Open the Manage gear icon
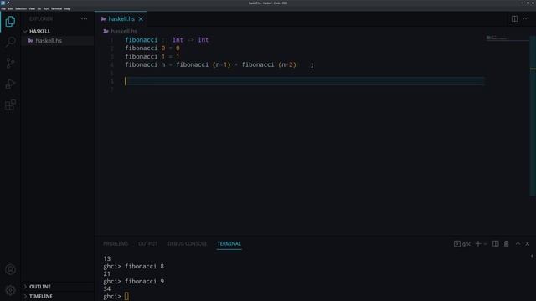This screenshot has width=536, height=301. (x=10, y=290)
